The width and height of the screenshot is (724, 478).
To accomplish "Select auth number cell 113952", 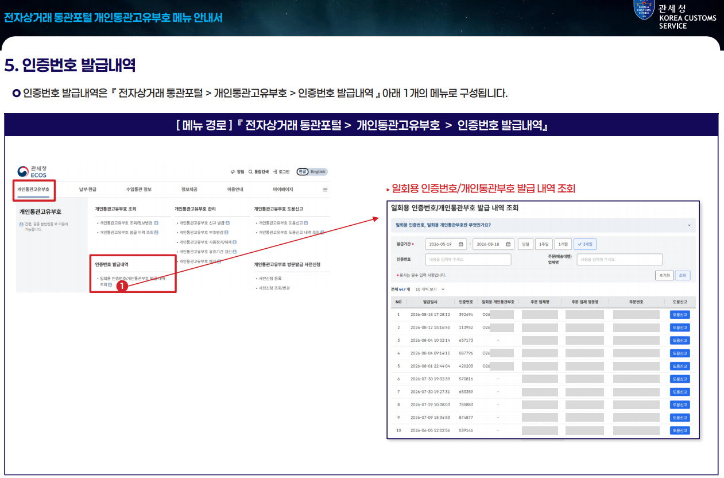I will pos(466,327).
